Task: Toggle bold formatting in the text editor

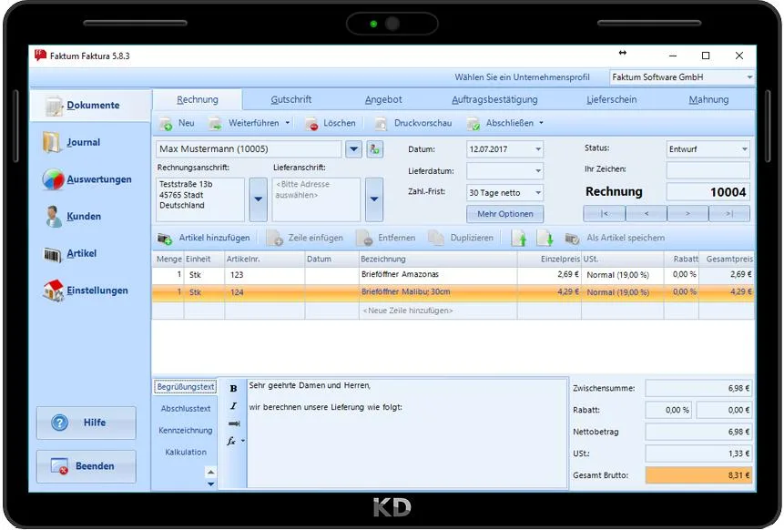Action: point(233,389)
